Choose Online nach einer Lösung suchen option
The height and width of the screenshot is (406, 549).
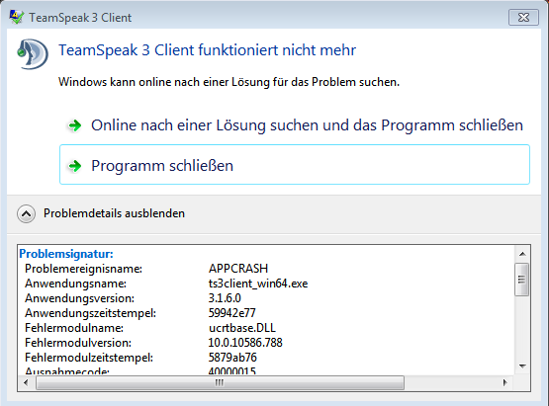[295, 125]
